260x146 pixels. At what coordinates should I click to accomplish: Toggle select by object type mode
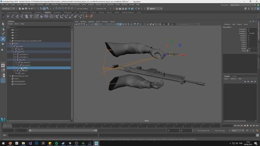[x=44, y=9]
